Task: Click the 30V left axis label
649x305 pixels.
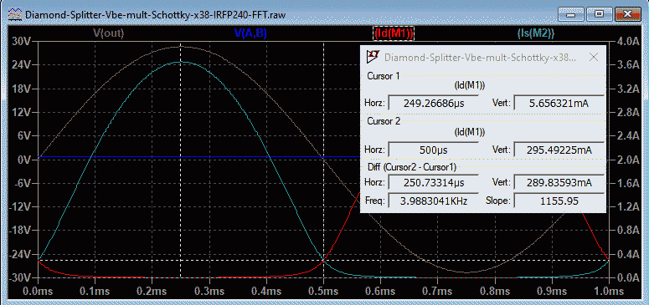Action: 22,41
